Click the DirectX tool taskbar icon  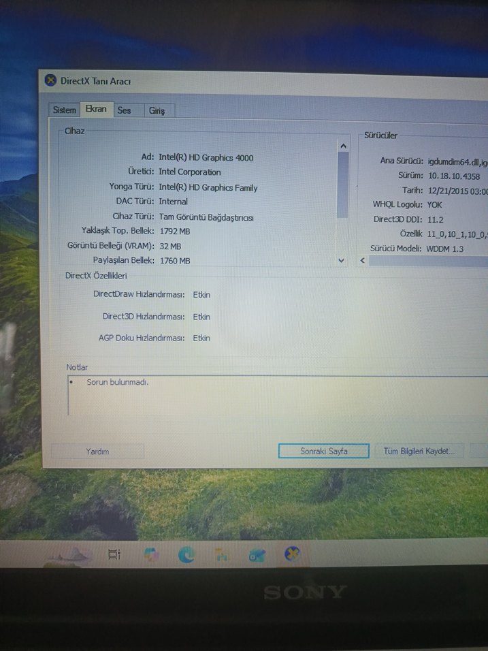click(x=292, y=554)
